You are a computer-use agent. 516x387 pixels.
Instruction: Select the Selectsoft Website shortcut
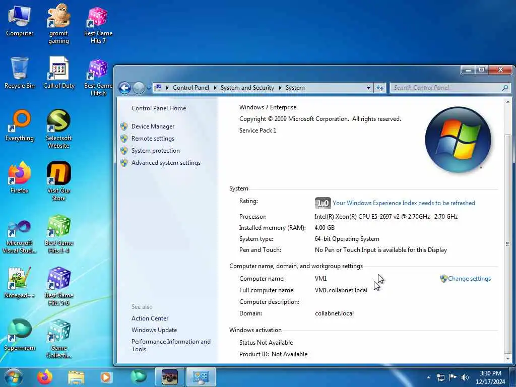(58, 129)
